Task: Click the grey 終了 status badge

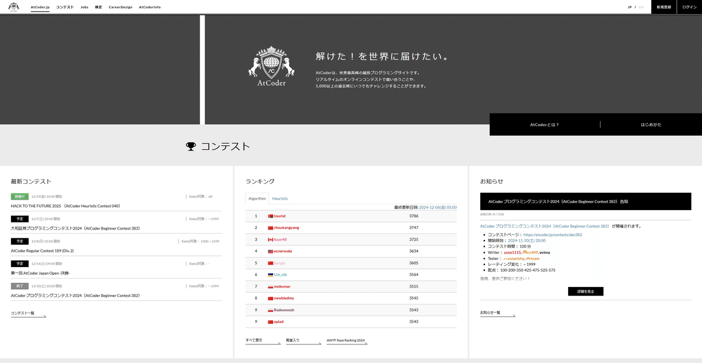Action: click(20, 286)
